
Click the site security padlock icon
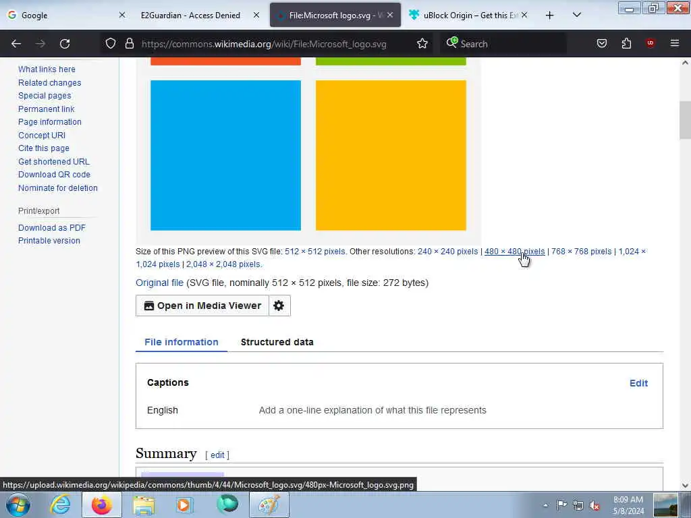[x=129, y=43]
